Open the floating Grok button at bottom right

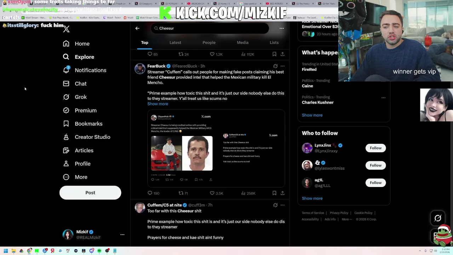point(438,218)
